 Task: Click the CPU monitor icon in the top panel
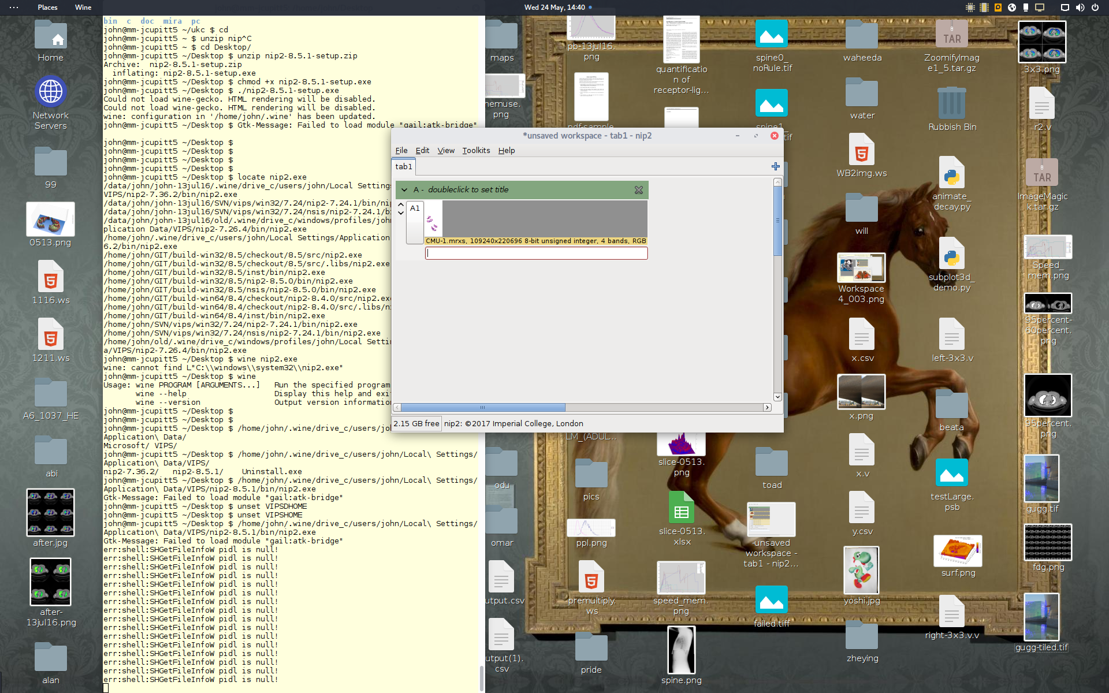click(x=970, y=8)
